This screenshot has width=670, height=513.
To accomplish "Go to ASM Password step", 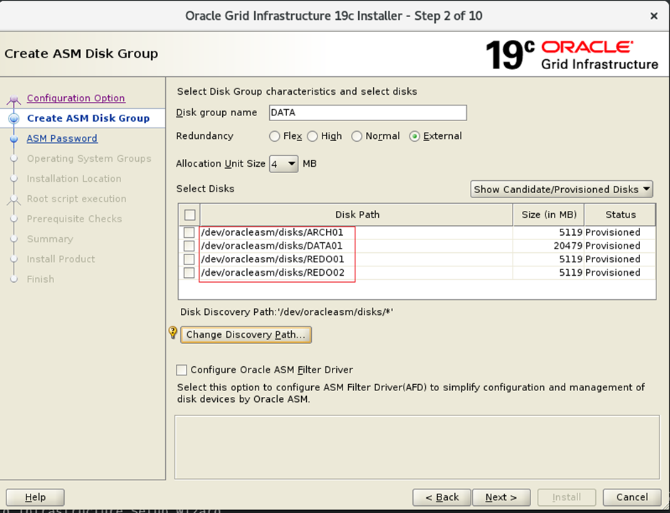I will [x=62, y=138].
